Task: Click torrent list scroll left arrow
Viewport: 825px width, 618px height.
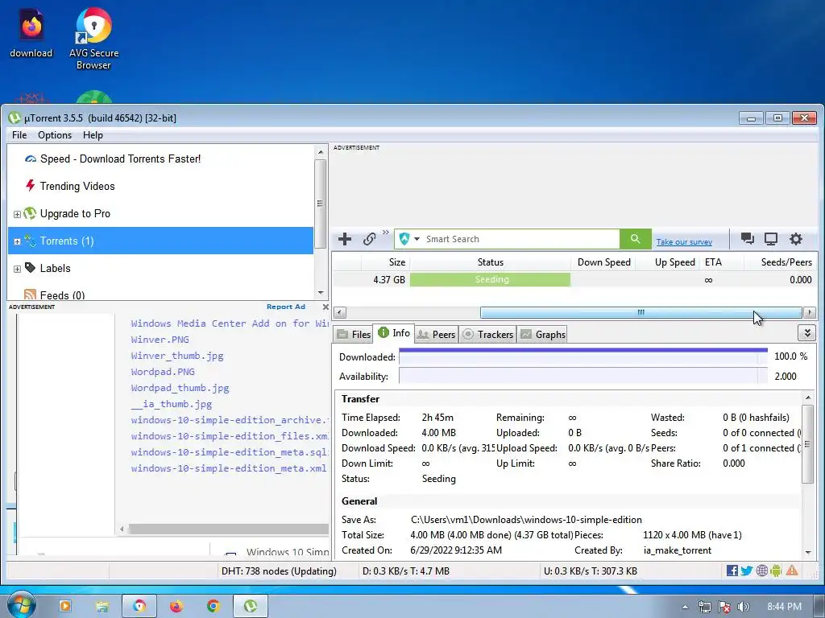Action: pos(340,313)
